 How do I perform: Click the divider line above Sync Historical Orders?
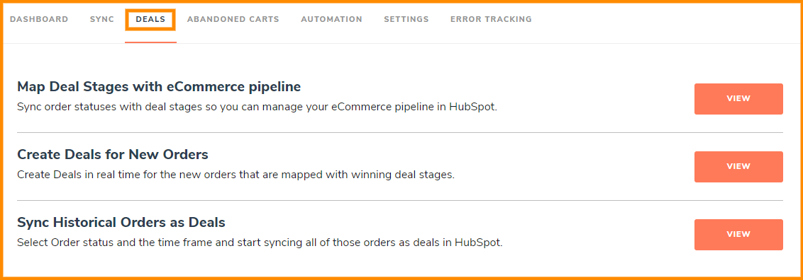(x=400, y=200)
